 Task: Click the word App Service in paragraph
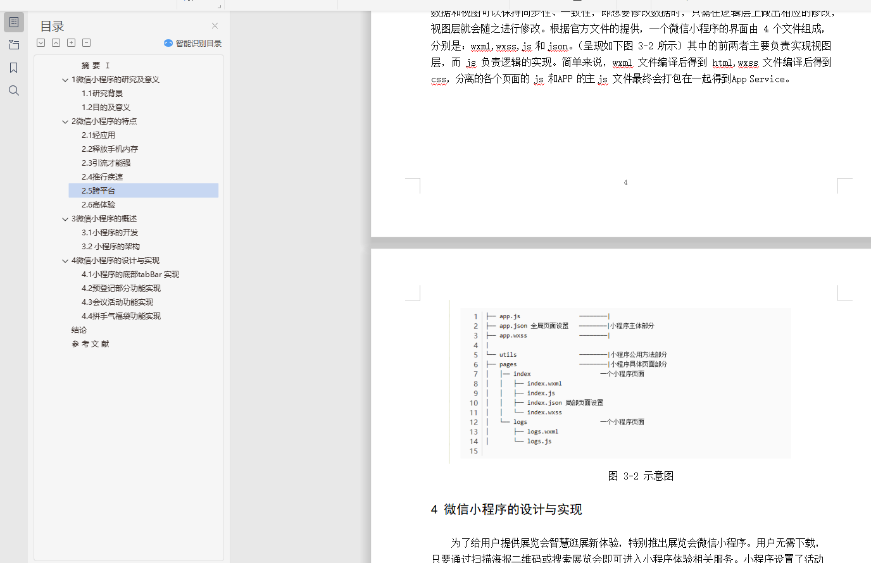758,79
